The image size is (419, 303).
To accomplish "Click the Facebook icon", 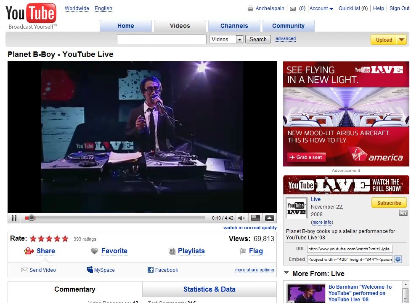I will [151, 270].
